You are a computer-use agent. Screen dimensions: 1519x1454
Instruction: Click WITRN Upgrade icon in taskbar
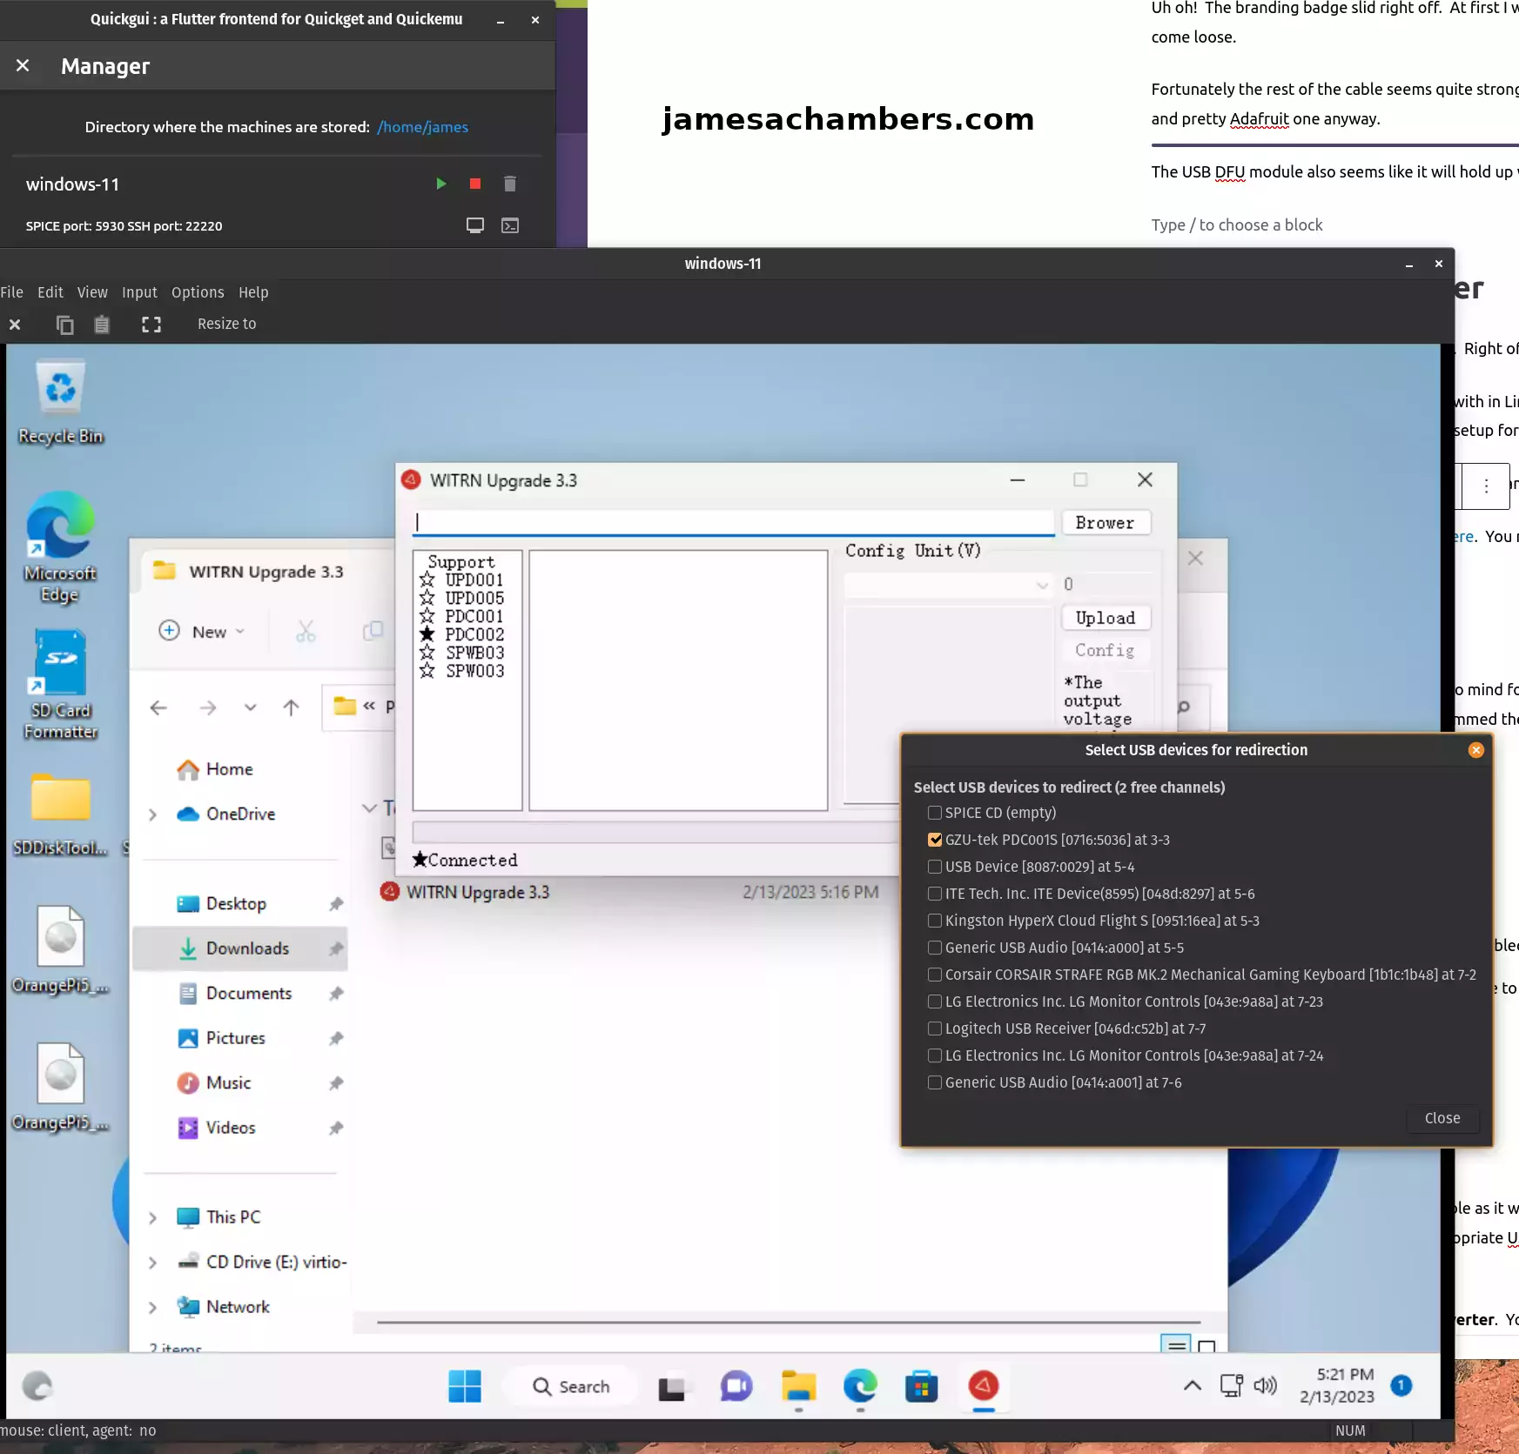coord(984,1386)
